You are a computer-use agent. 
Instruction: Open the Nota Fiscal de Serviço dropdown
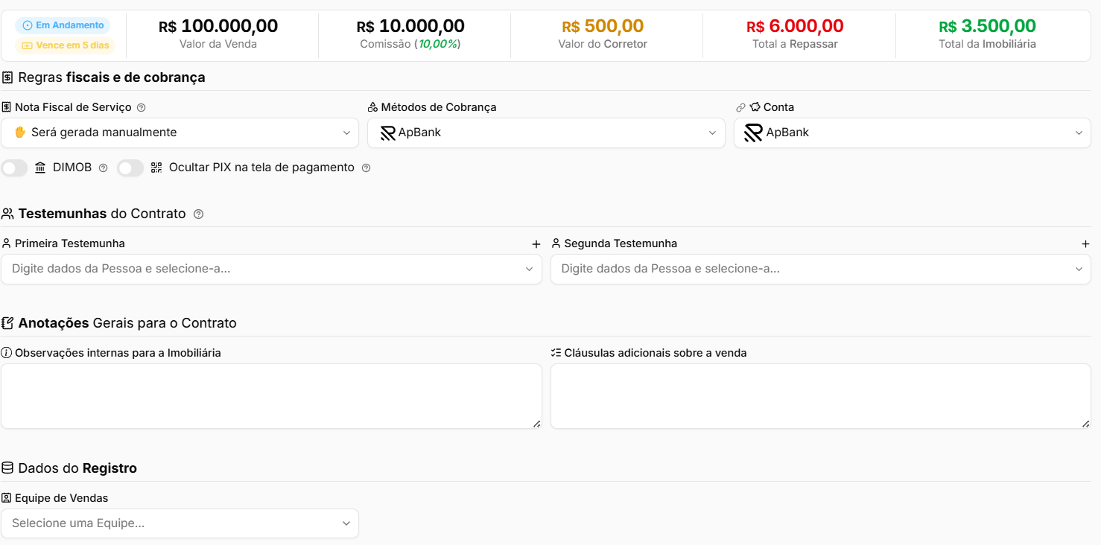[x=180, y=133]
